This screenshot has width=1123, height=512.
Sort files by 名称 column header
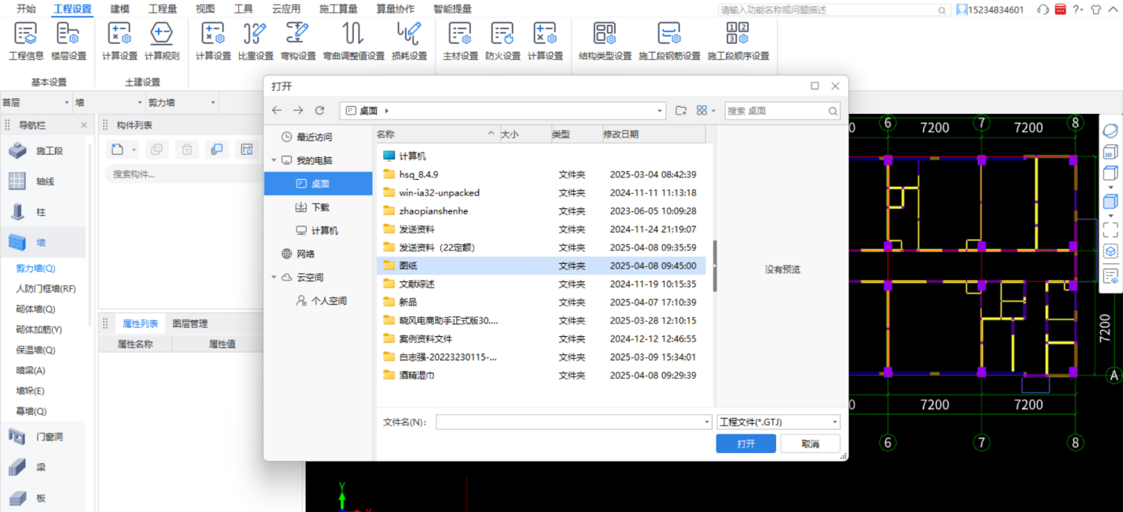tap(437, 134)
